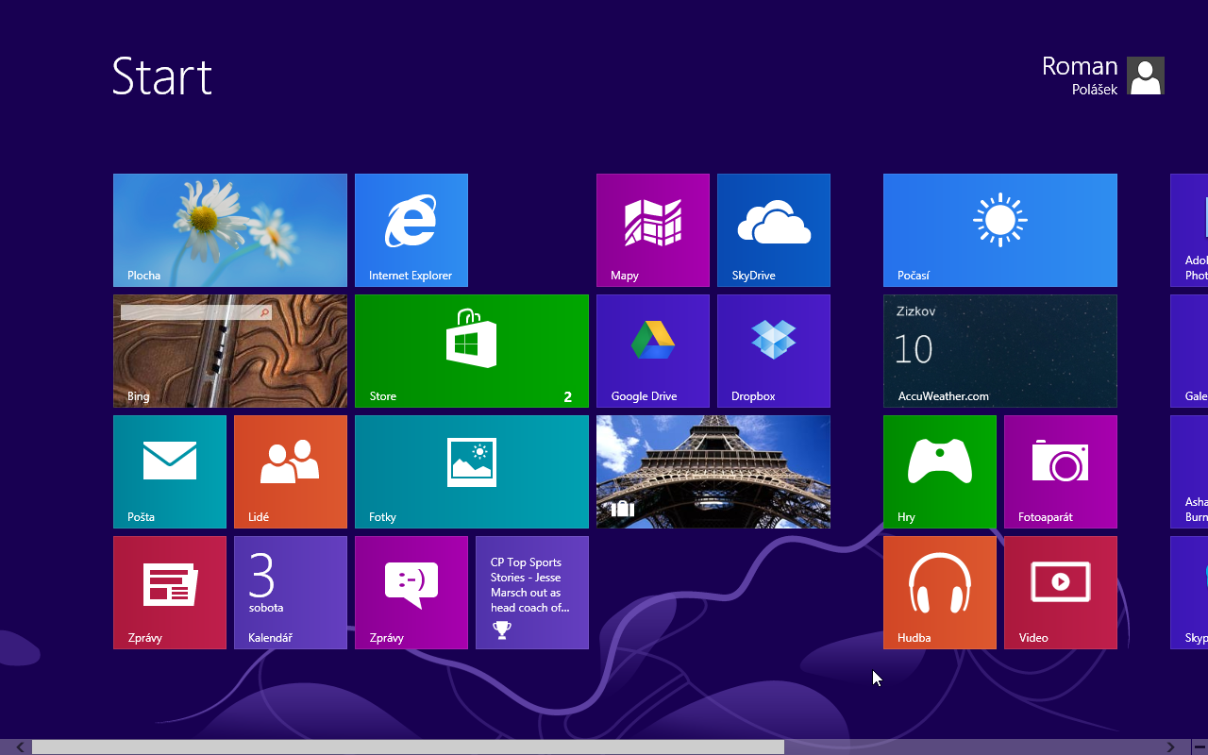Open the Pošta mail tile
This screenshot has width=1208, height=755.
170,472
